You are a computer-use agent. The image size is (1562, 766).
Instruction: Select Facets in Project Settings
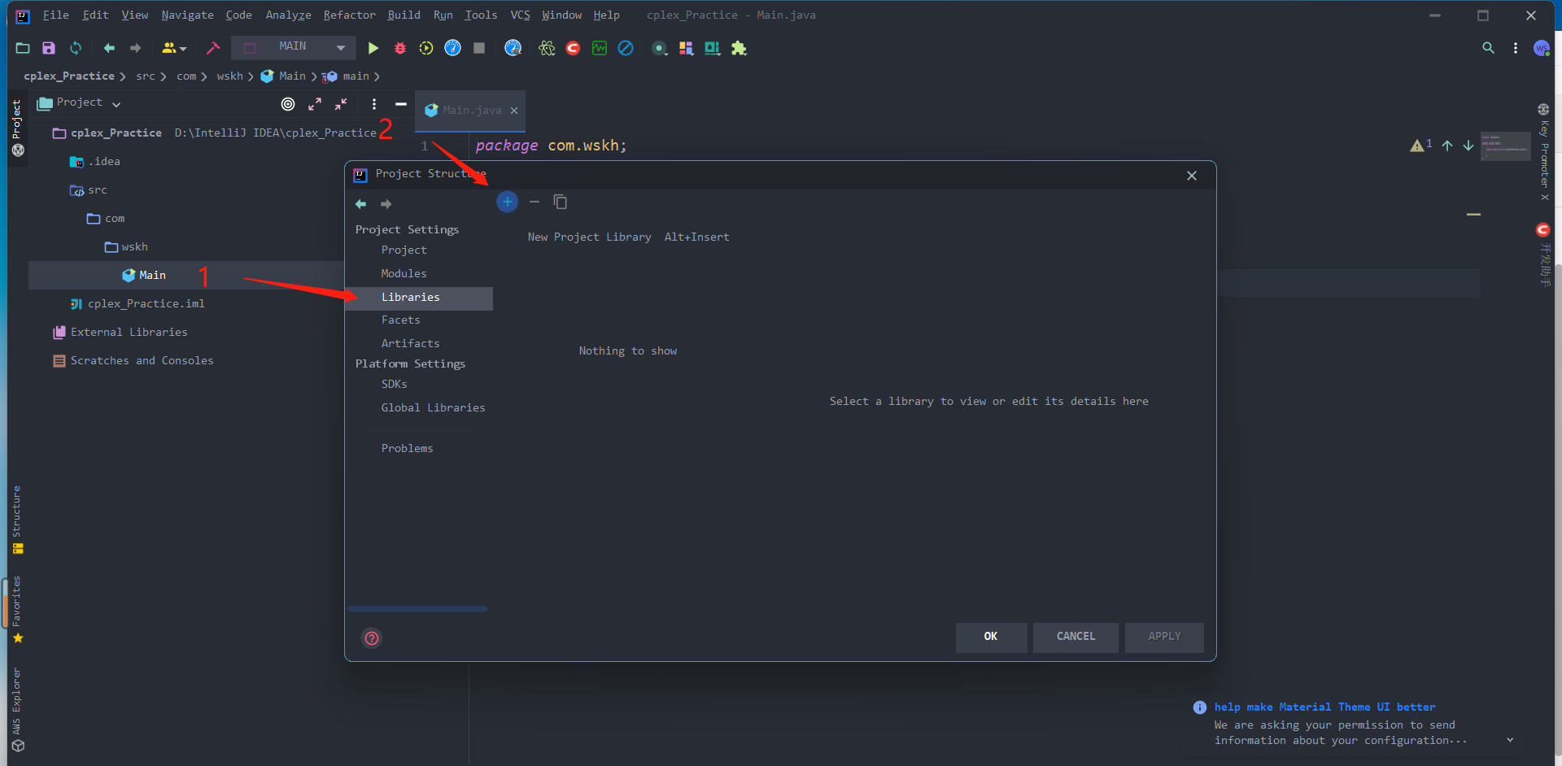[x=401, y=320]
